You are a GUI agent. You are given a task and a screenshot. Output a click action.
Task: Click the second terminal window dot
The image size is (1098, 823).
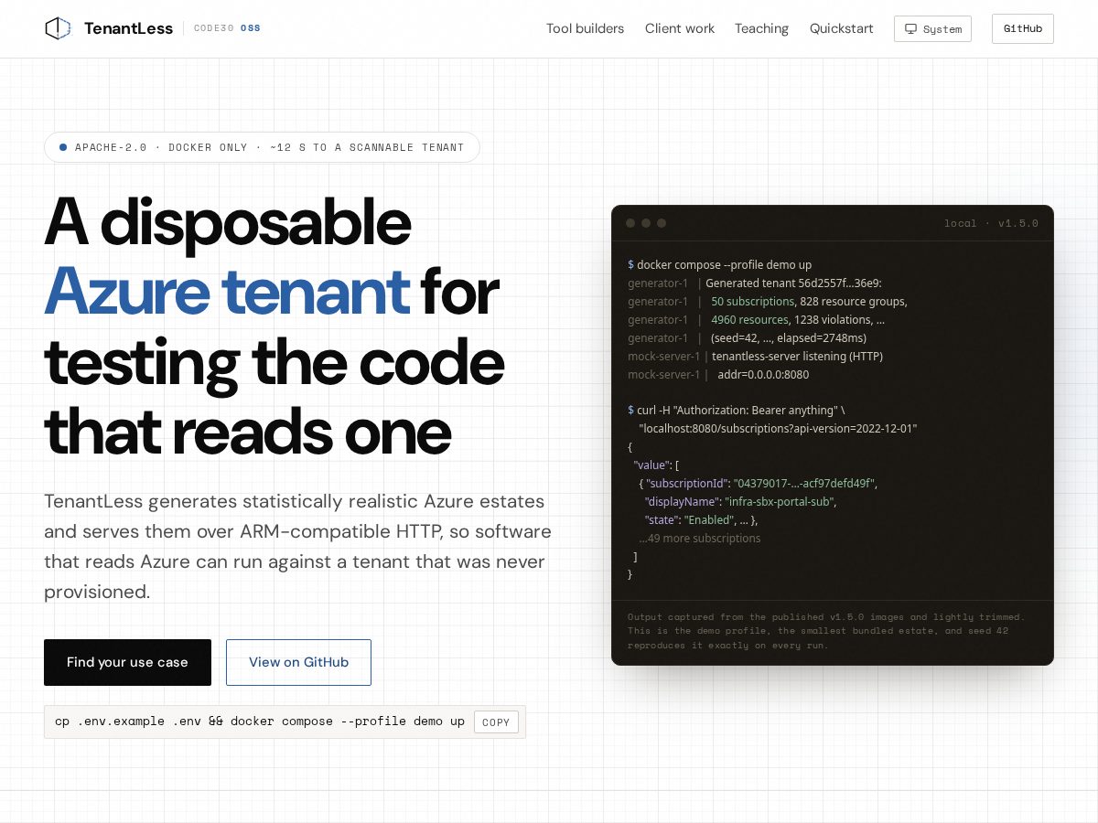tap(646, 223)
